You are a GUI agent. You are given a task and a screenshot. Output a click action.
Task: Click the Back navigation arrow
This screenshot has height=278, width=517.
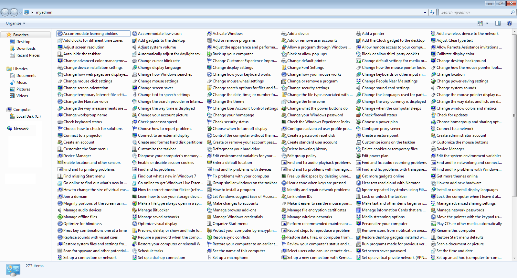[x=5, y=12]
